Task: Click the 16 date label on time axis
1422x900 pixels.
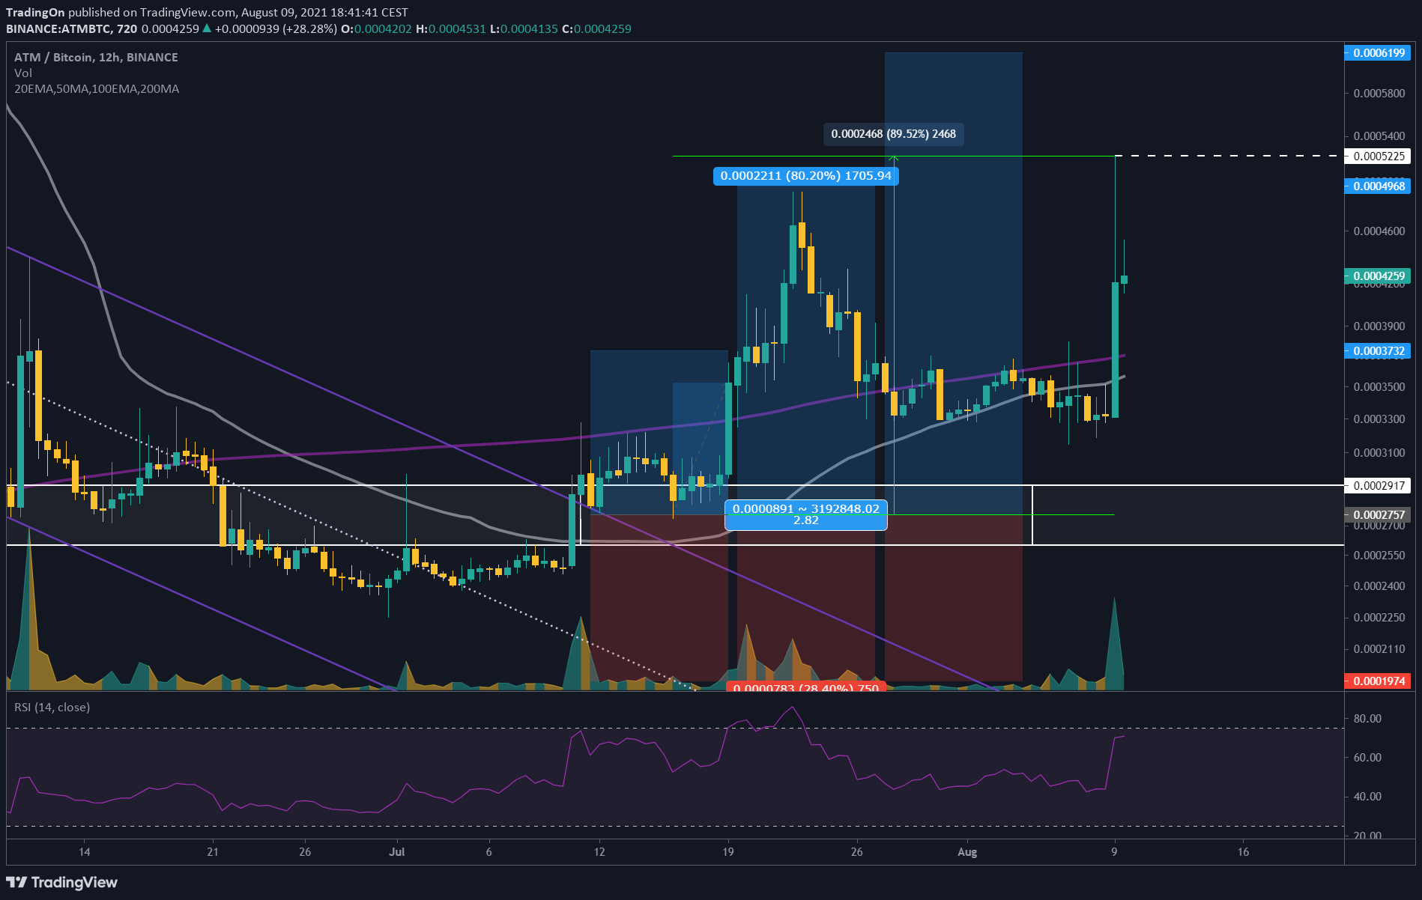Action: pos(1243,852)
